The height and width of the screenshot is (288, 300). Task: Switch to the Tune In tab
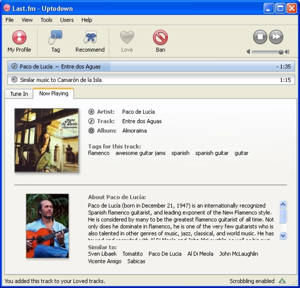(x=19, y=94)
